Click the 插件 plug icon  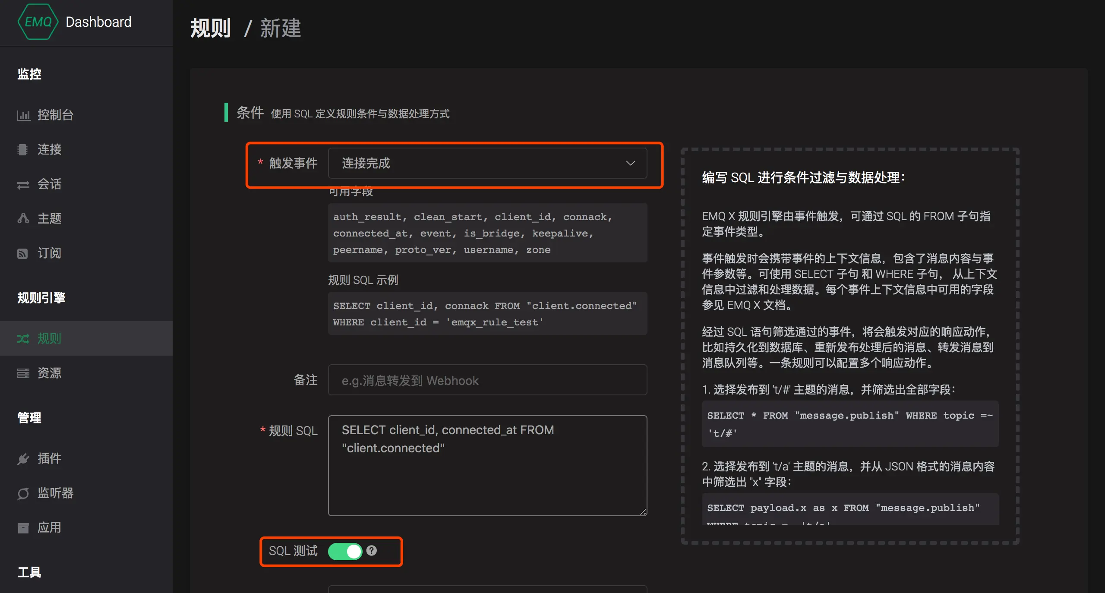click(23, 459)
